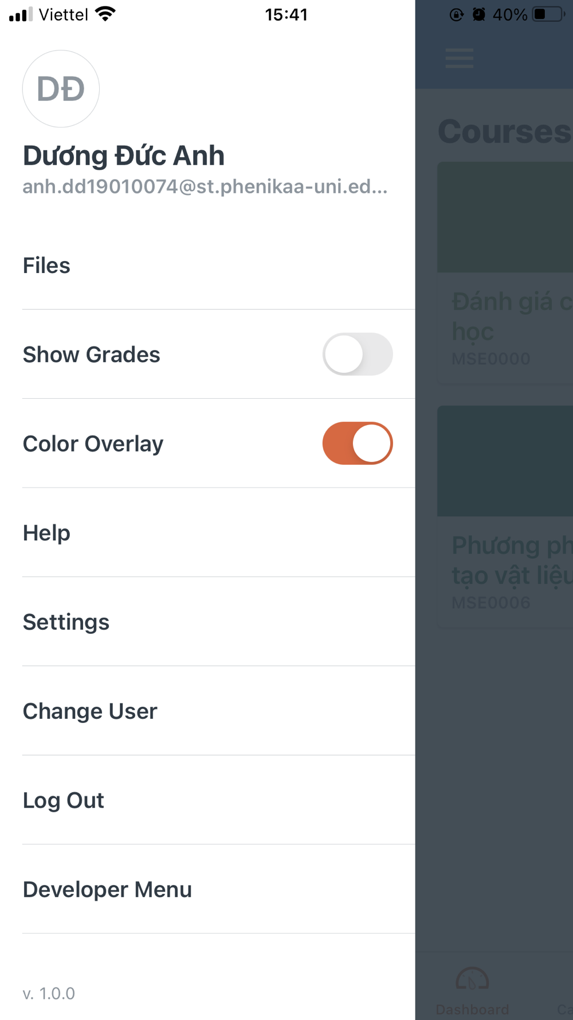Viewport: 573px width, 1020px height.
Task: Open the Help menu item
Action: (46, 533)
